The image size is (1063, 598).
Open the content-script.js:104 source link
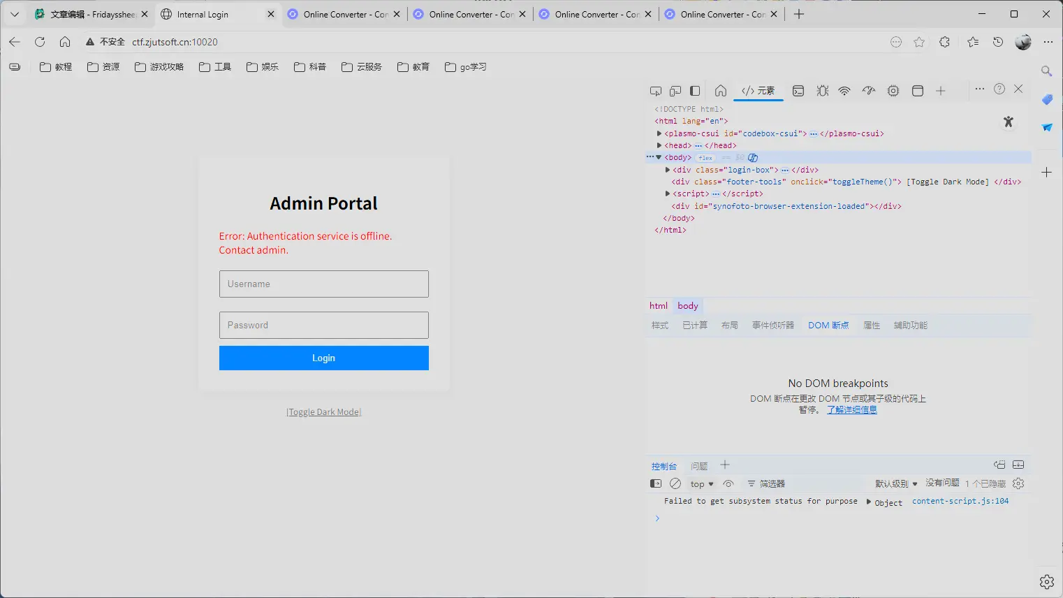click(960, 501)
